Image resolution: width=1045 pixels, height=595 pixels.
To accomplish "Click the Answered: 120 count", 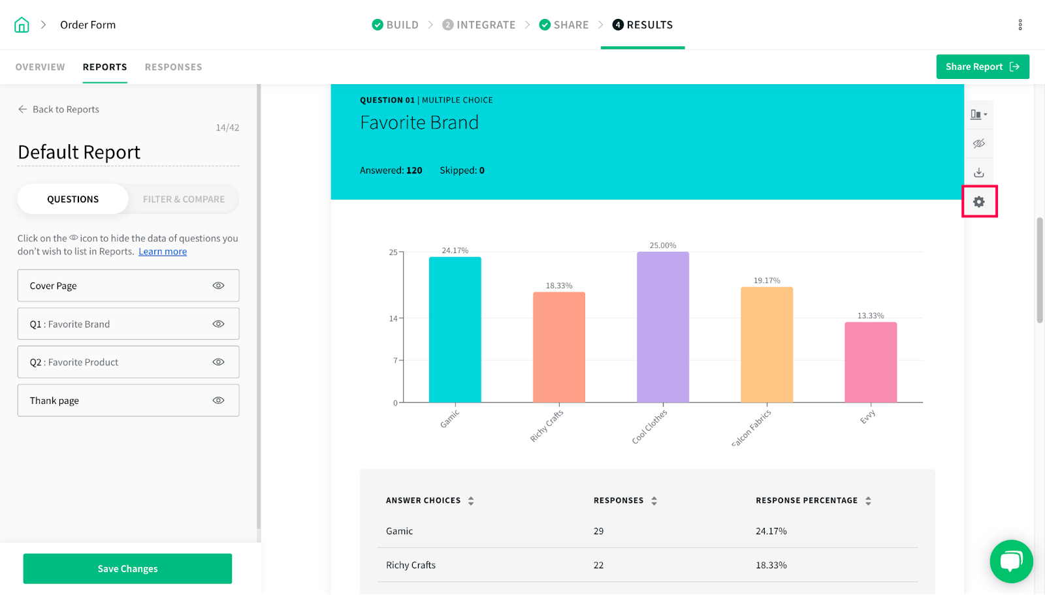I will (x=391, y=170).
